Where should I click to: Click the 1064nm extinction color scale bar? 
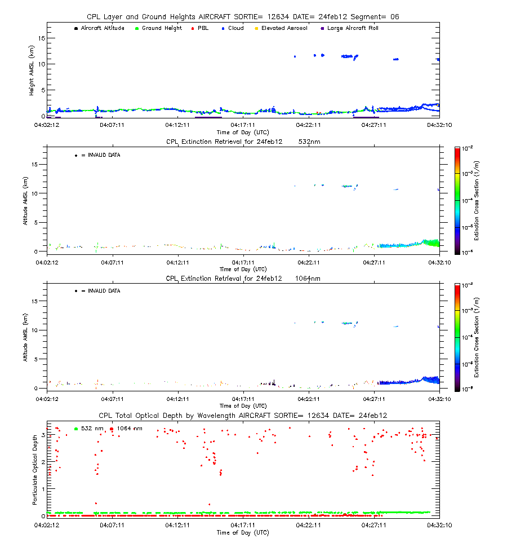[457, 337]
